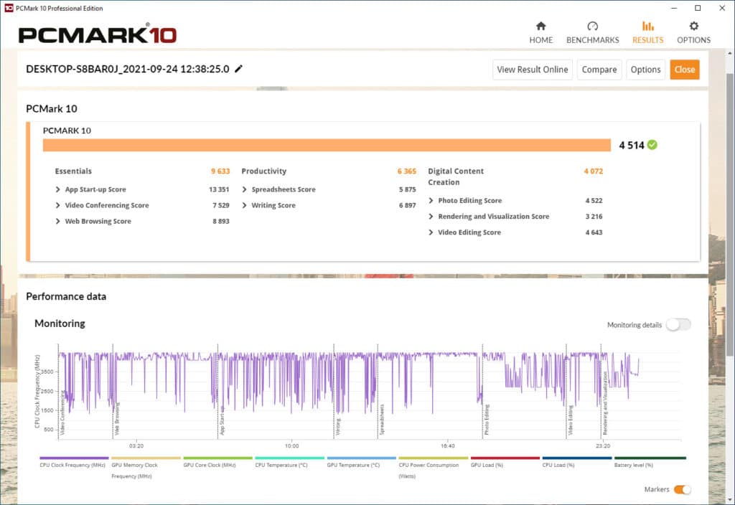Toggle GPU Core Clock legend swatch
The image size is (735, 505).
coord(218,458)
